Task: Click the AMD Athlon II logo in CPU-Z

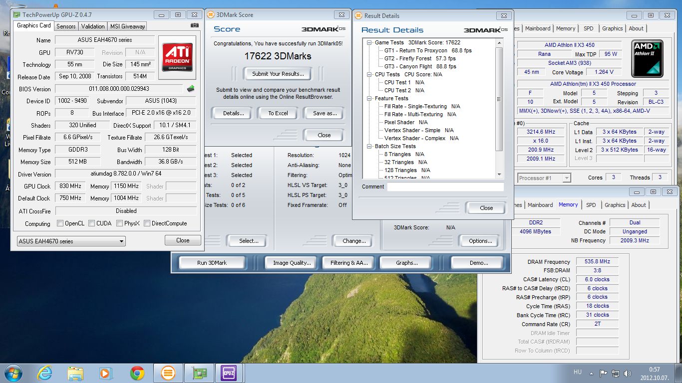Action: (647, 58)
